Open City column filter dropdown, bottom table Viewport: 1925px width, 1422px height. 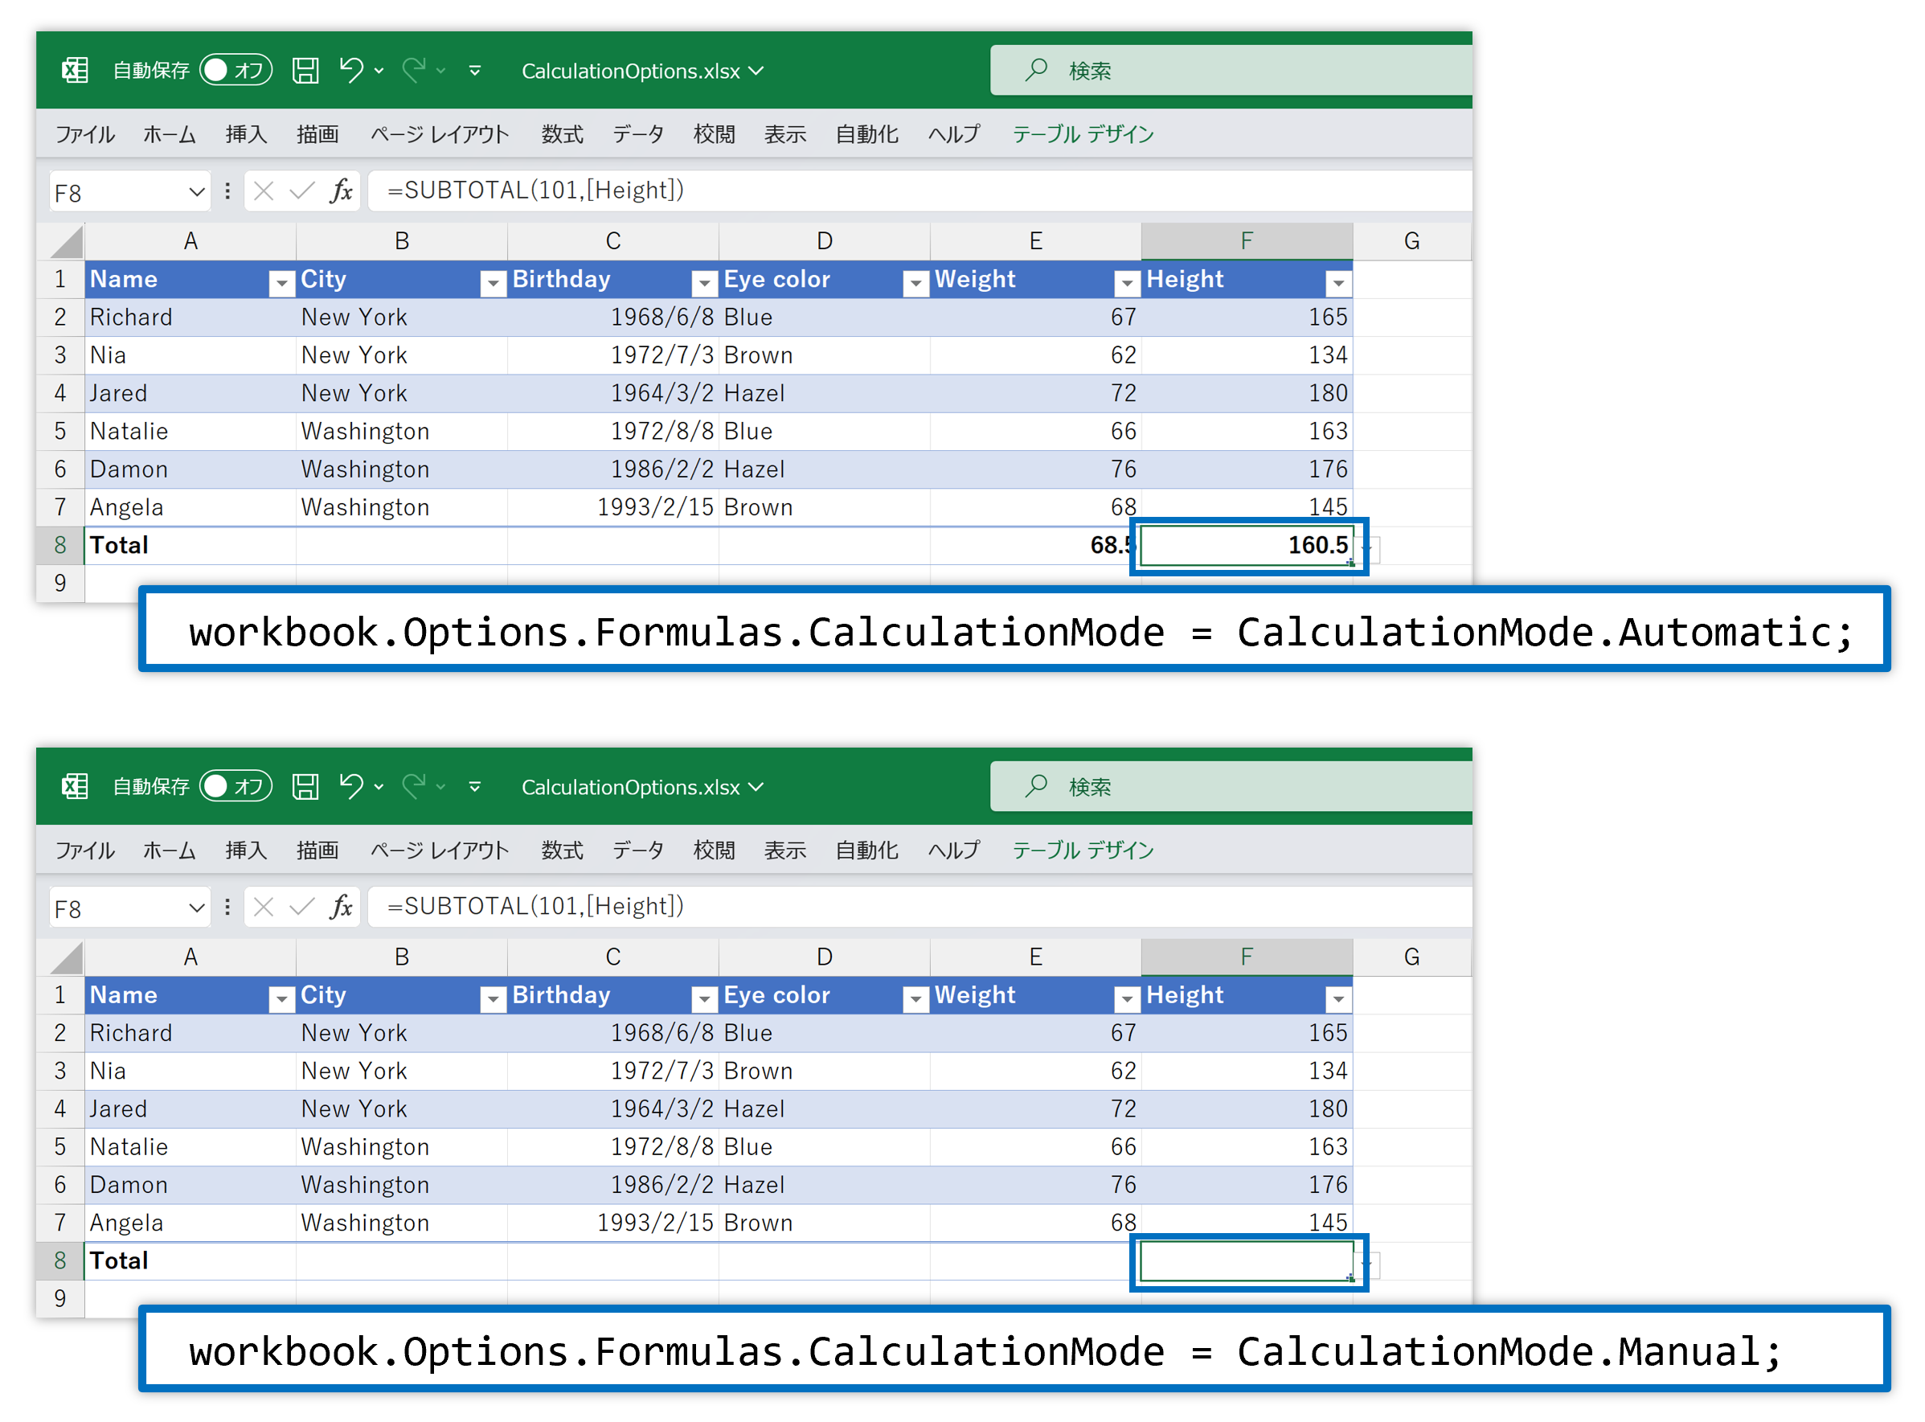[493, 998]
